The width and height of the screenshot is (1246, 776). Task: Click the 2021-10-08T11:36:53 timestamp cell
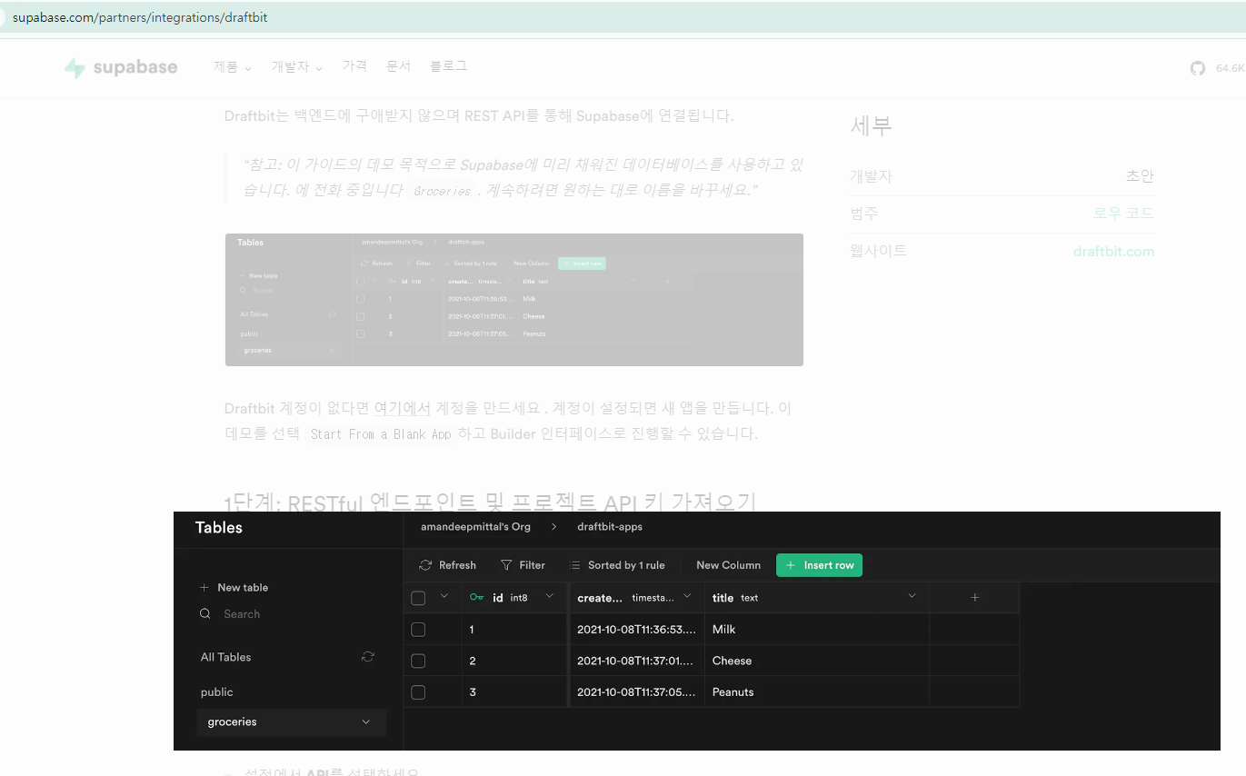click(x=637, y=630)
